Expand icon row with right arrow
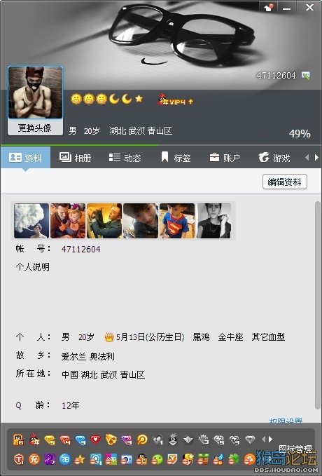322x476 pixels. point(270,439)
